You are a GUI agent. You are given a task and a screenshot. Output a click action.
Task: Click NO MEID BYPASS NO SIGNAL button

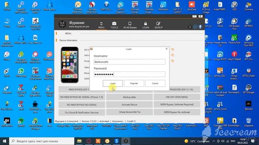pyautogui.click(x=82, y=105)
